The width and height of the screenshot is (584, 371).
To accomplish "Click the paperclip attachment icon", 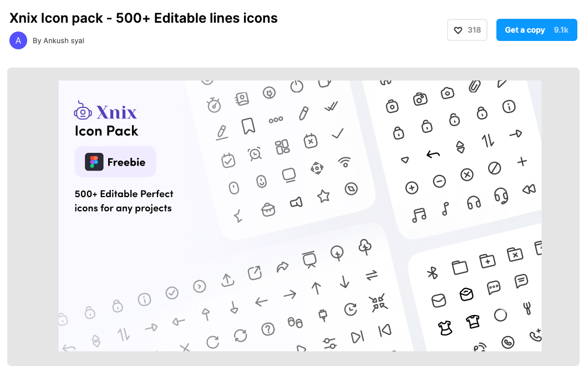I will tap(474, 87).
